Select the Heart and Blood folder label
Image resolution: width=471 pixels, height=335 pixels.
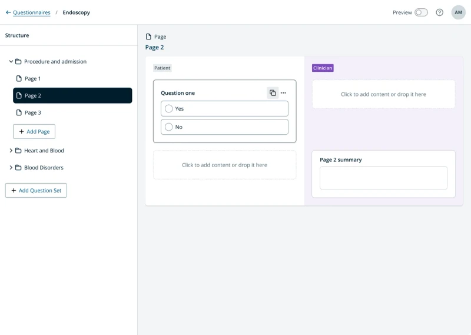click(44, 151)
